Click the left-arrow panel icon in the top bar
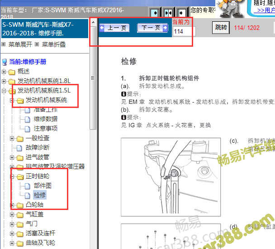 [x=181, y=13]
